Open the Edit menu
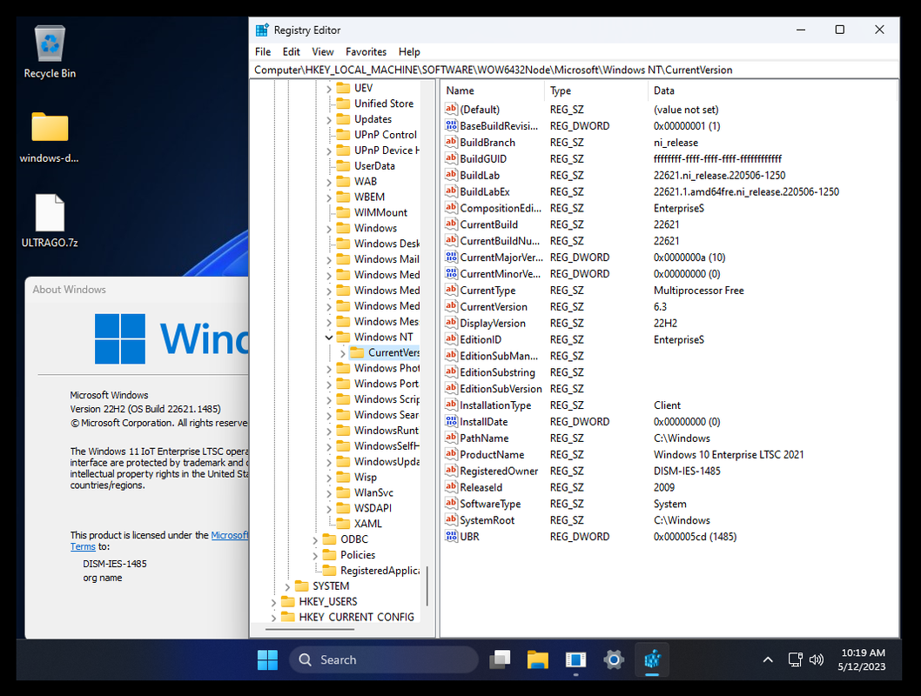The width and height of the screenshot is (921, 696). [291, 51]
